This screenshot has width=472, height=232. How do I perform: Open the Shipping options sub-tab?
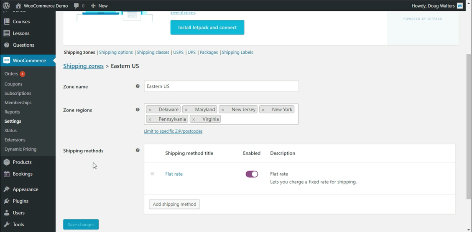click(116, 52)
